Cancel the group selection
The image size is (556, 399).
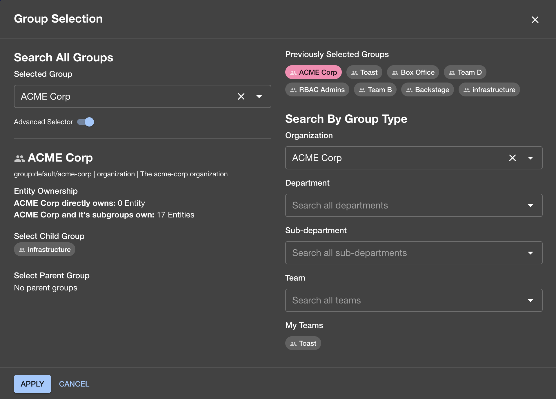pyautogui.click(x=74, y=384)
